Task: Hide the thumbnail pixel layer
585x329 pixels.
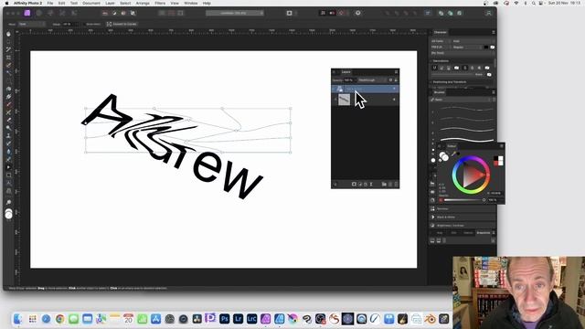Action: pos(394,100)
